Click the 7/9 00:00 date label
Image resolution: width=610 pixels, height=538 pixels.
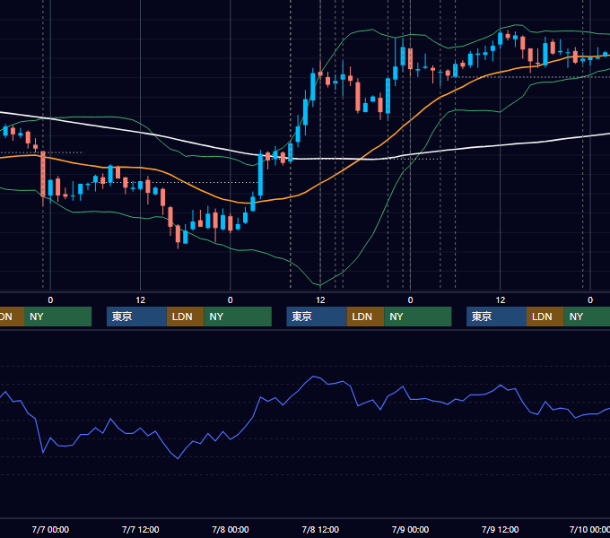pyautogui.click(x=410, y=529)
